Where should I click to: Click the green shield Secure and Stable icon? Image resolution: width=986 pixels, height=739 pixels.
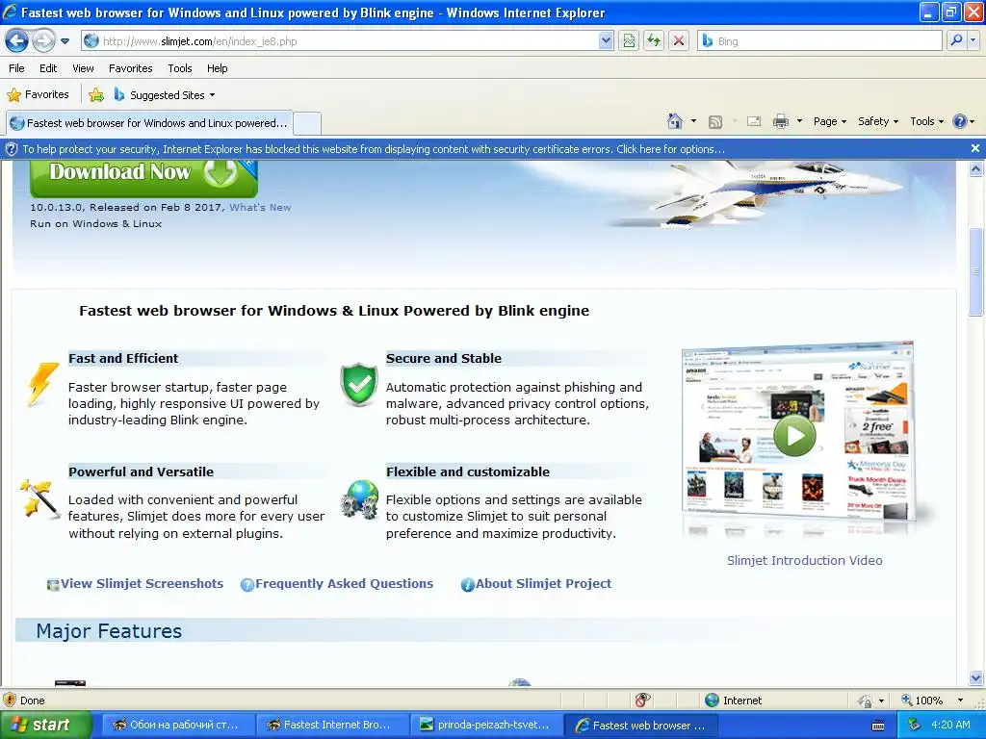(359, 384)
